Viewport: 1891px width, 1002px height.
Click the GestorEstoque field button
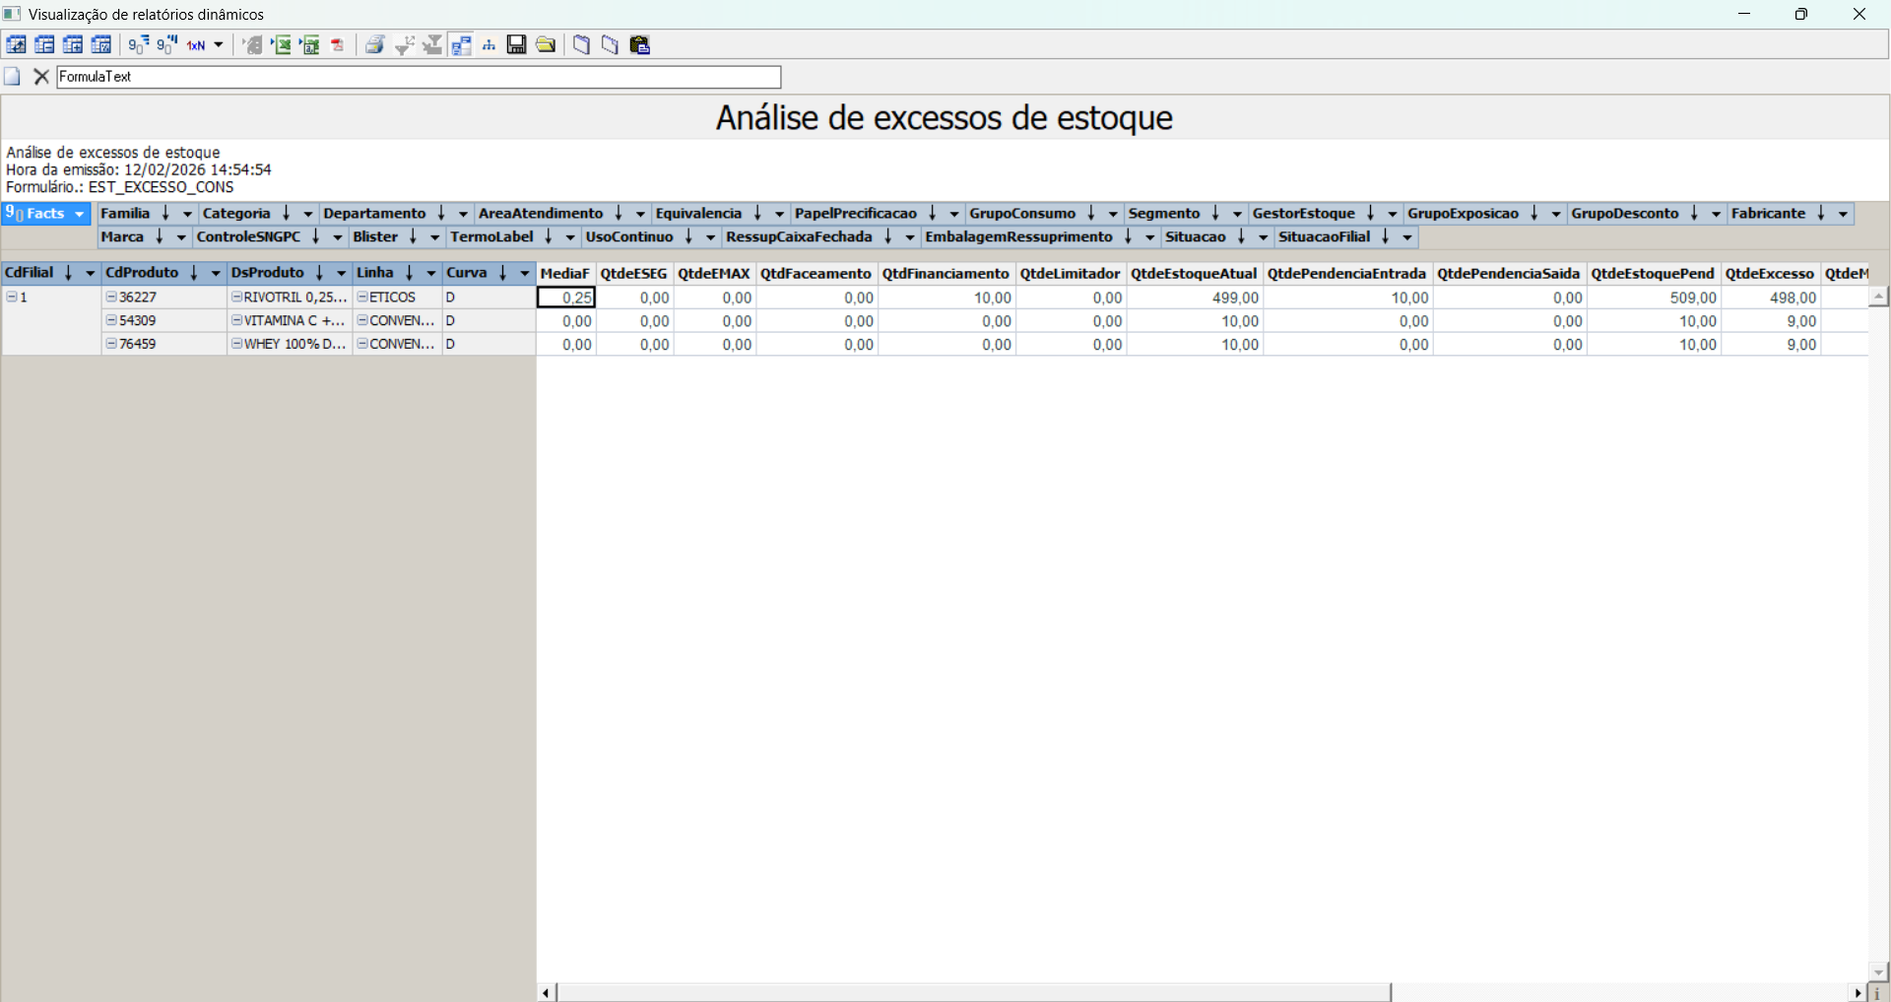pos(1325,214)
